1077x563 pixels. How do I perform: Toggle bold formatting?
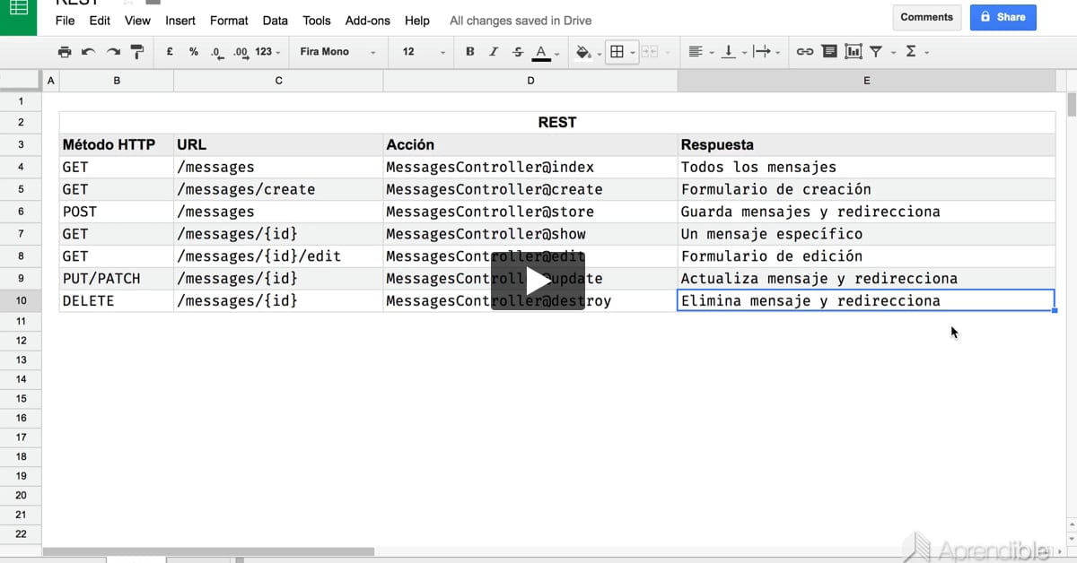(x=469, y=52)
